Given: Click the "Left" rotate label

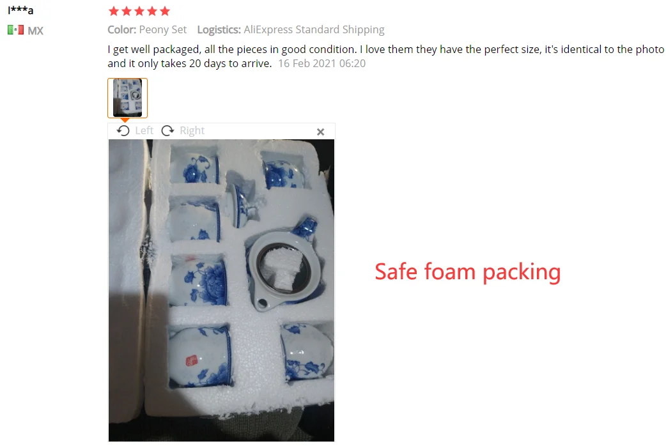Looking at the screenshot, I should click(x=144, y=130).
